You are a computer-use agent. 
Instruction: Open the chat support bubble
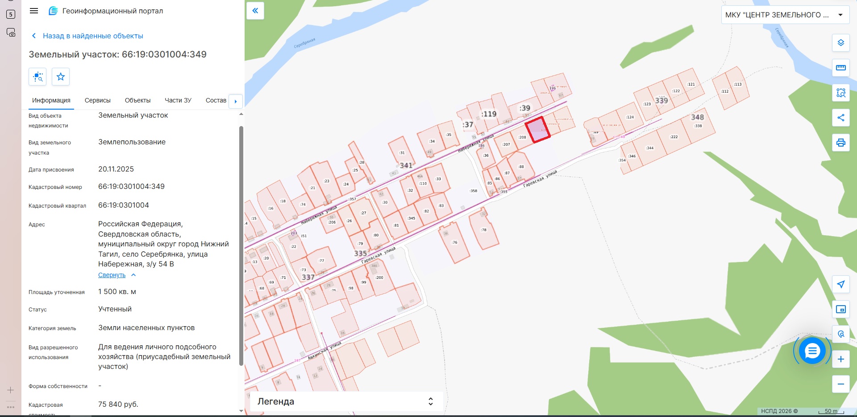pyautogui.click(x=812, y=351)
